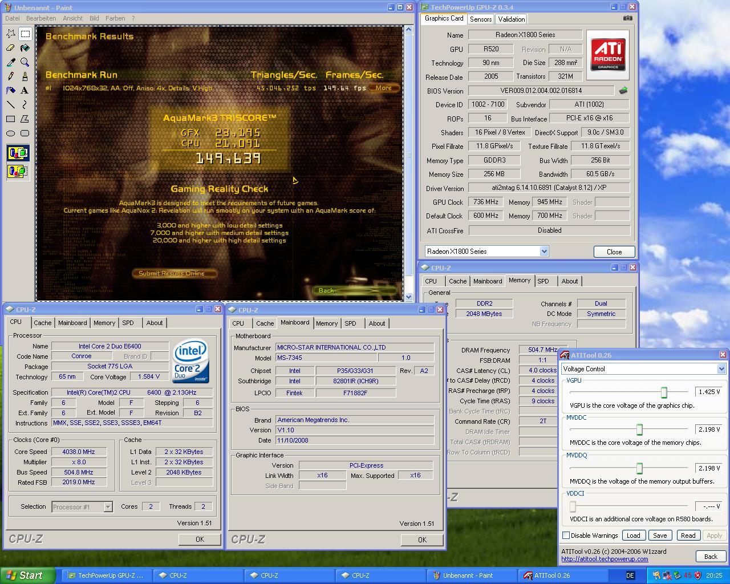
Task: Click the Safely Remove Hardware tray icon
Action: click(x=677, y=575)
